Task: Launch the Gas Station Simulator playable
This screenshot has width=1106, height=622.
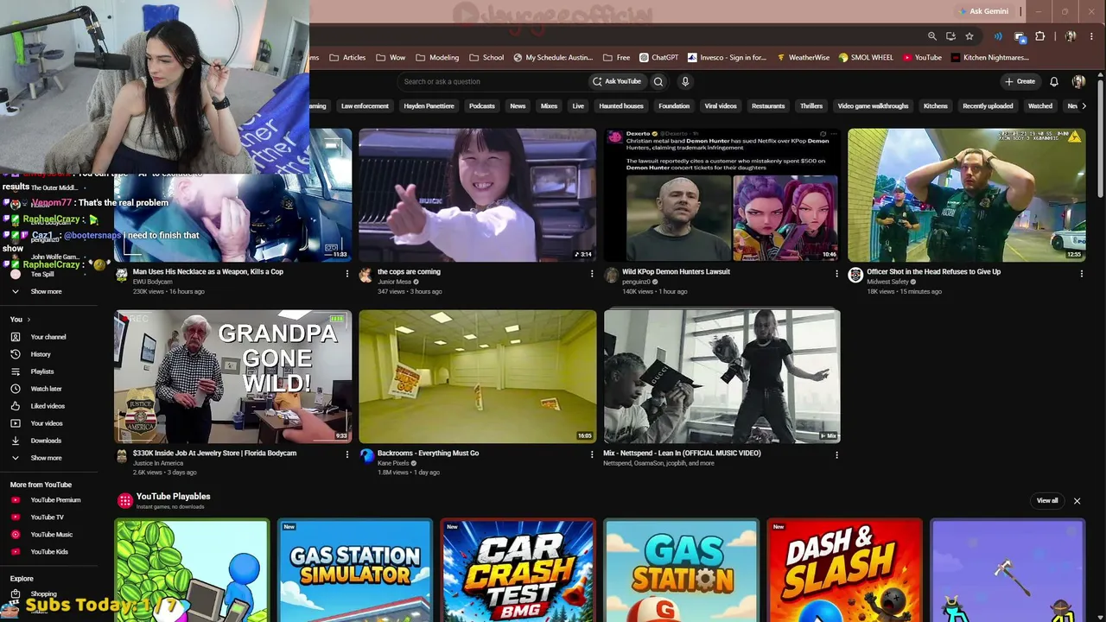Action: [355, 570]
